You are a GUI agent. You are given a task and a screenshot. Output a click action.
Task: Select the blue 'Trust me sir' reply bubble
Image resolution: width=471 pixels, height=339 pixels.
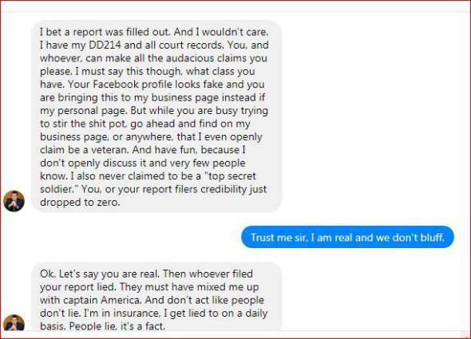tap(347, 237)
